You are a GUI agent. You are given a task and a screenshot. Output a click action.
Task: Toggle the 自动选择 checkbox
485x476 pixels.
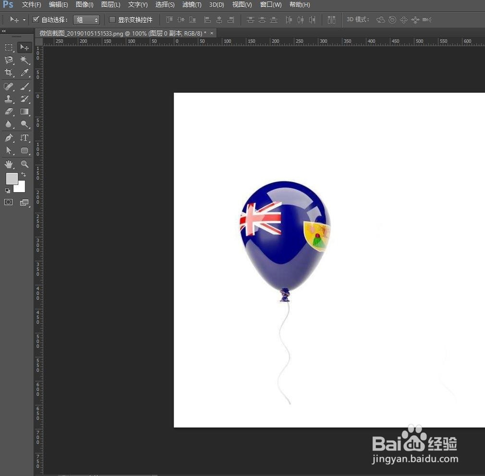35,20
